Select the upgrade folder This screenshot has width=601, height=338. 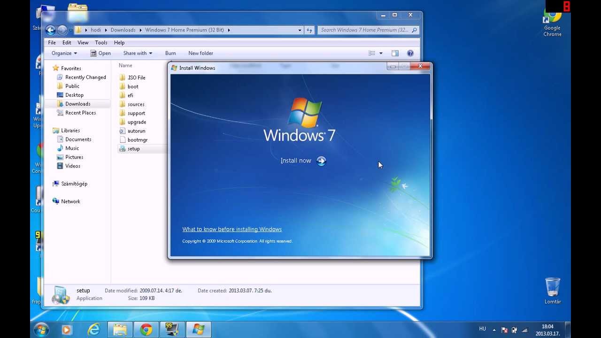click(x=137, y=123)
